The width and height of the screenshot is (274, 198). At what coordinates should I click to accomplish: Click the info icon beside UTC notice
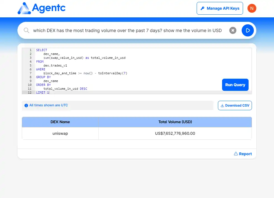26,105
